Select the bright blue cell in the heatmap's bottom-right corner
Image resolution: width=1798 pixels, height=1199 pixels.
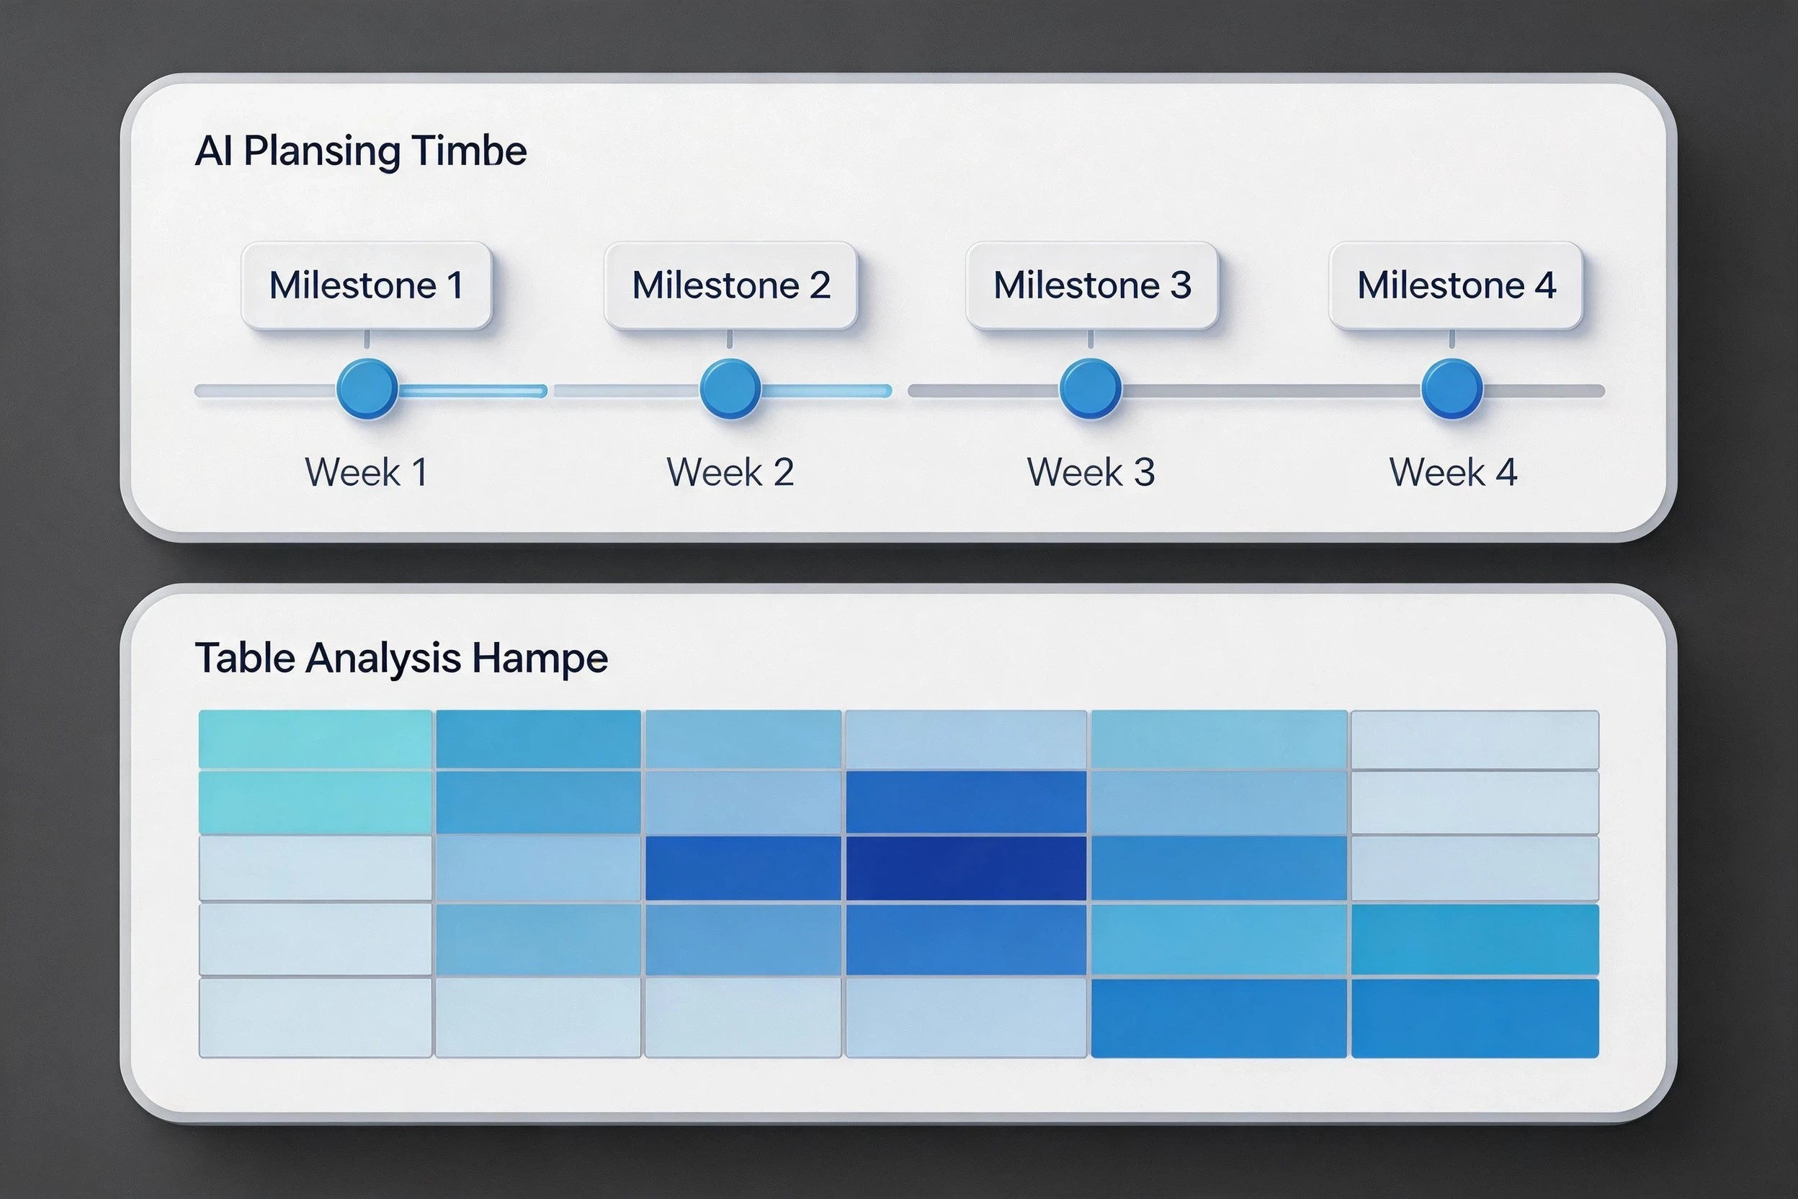click(x=1475, y=1019)
